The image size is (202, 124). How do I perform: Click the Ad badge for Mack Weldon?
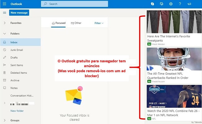click(x=149, y=44)
